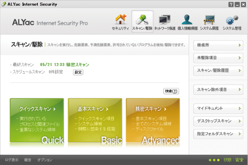Open 検疫所 from the side panel
Screen dimensions: 248x165
pos(218,45)
